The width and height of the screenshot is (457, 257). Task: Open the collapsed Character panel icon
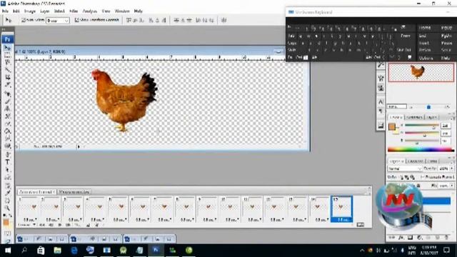point(381,101)
